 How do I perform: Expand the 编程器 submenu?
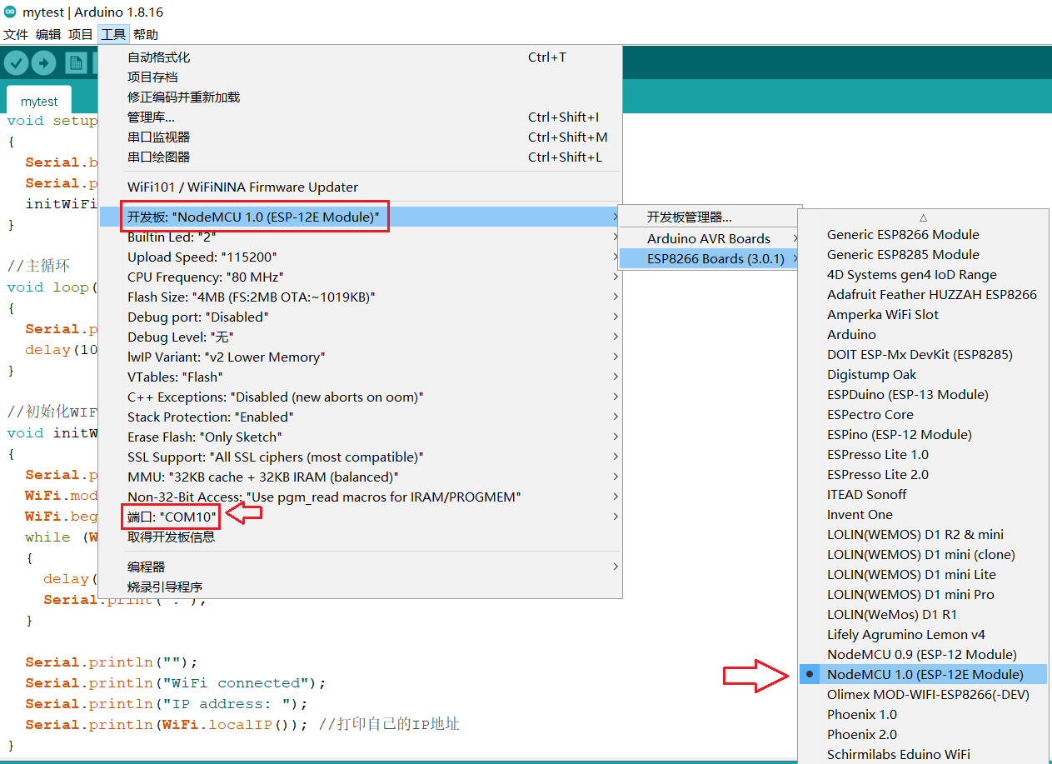tap(360, 567)
